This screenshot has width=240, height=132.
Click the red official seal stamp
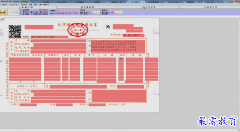pos(78,30)
